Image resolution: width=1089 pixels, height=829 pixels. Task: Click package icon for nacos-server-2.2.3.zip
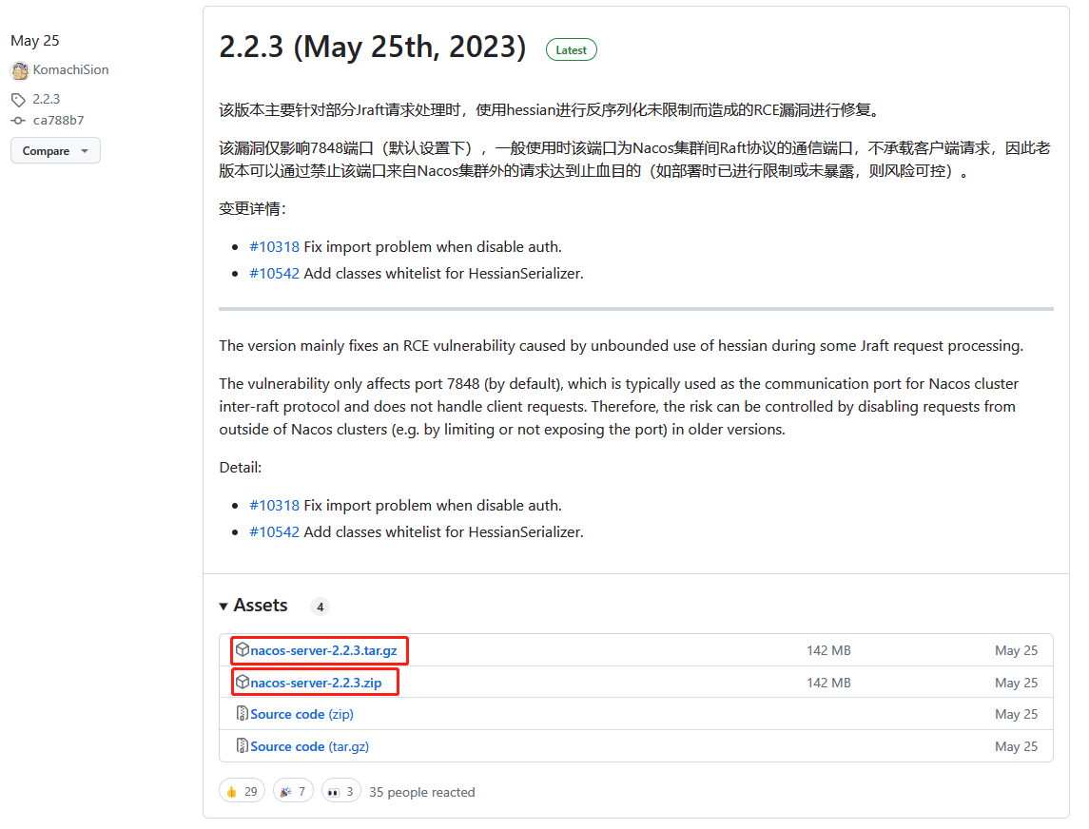(x=243, y=682)
